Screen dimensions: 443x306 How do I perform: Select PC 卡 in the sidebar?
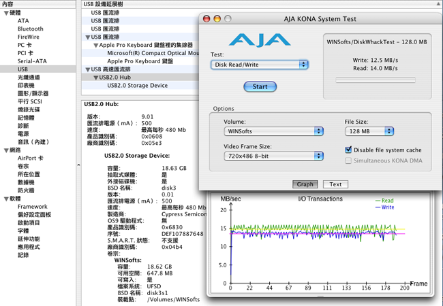(x=25, y=45)
